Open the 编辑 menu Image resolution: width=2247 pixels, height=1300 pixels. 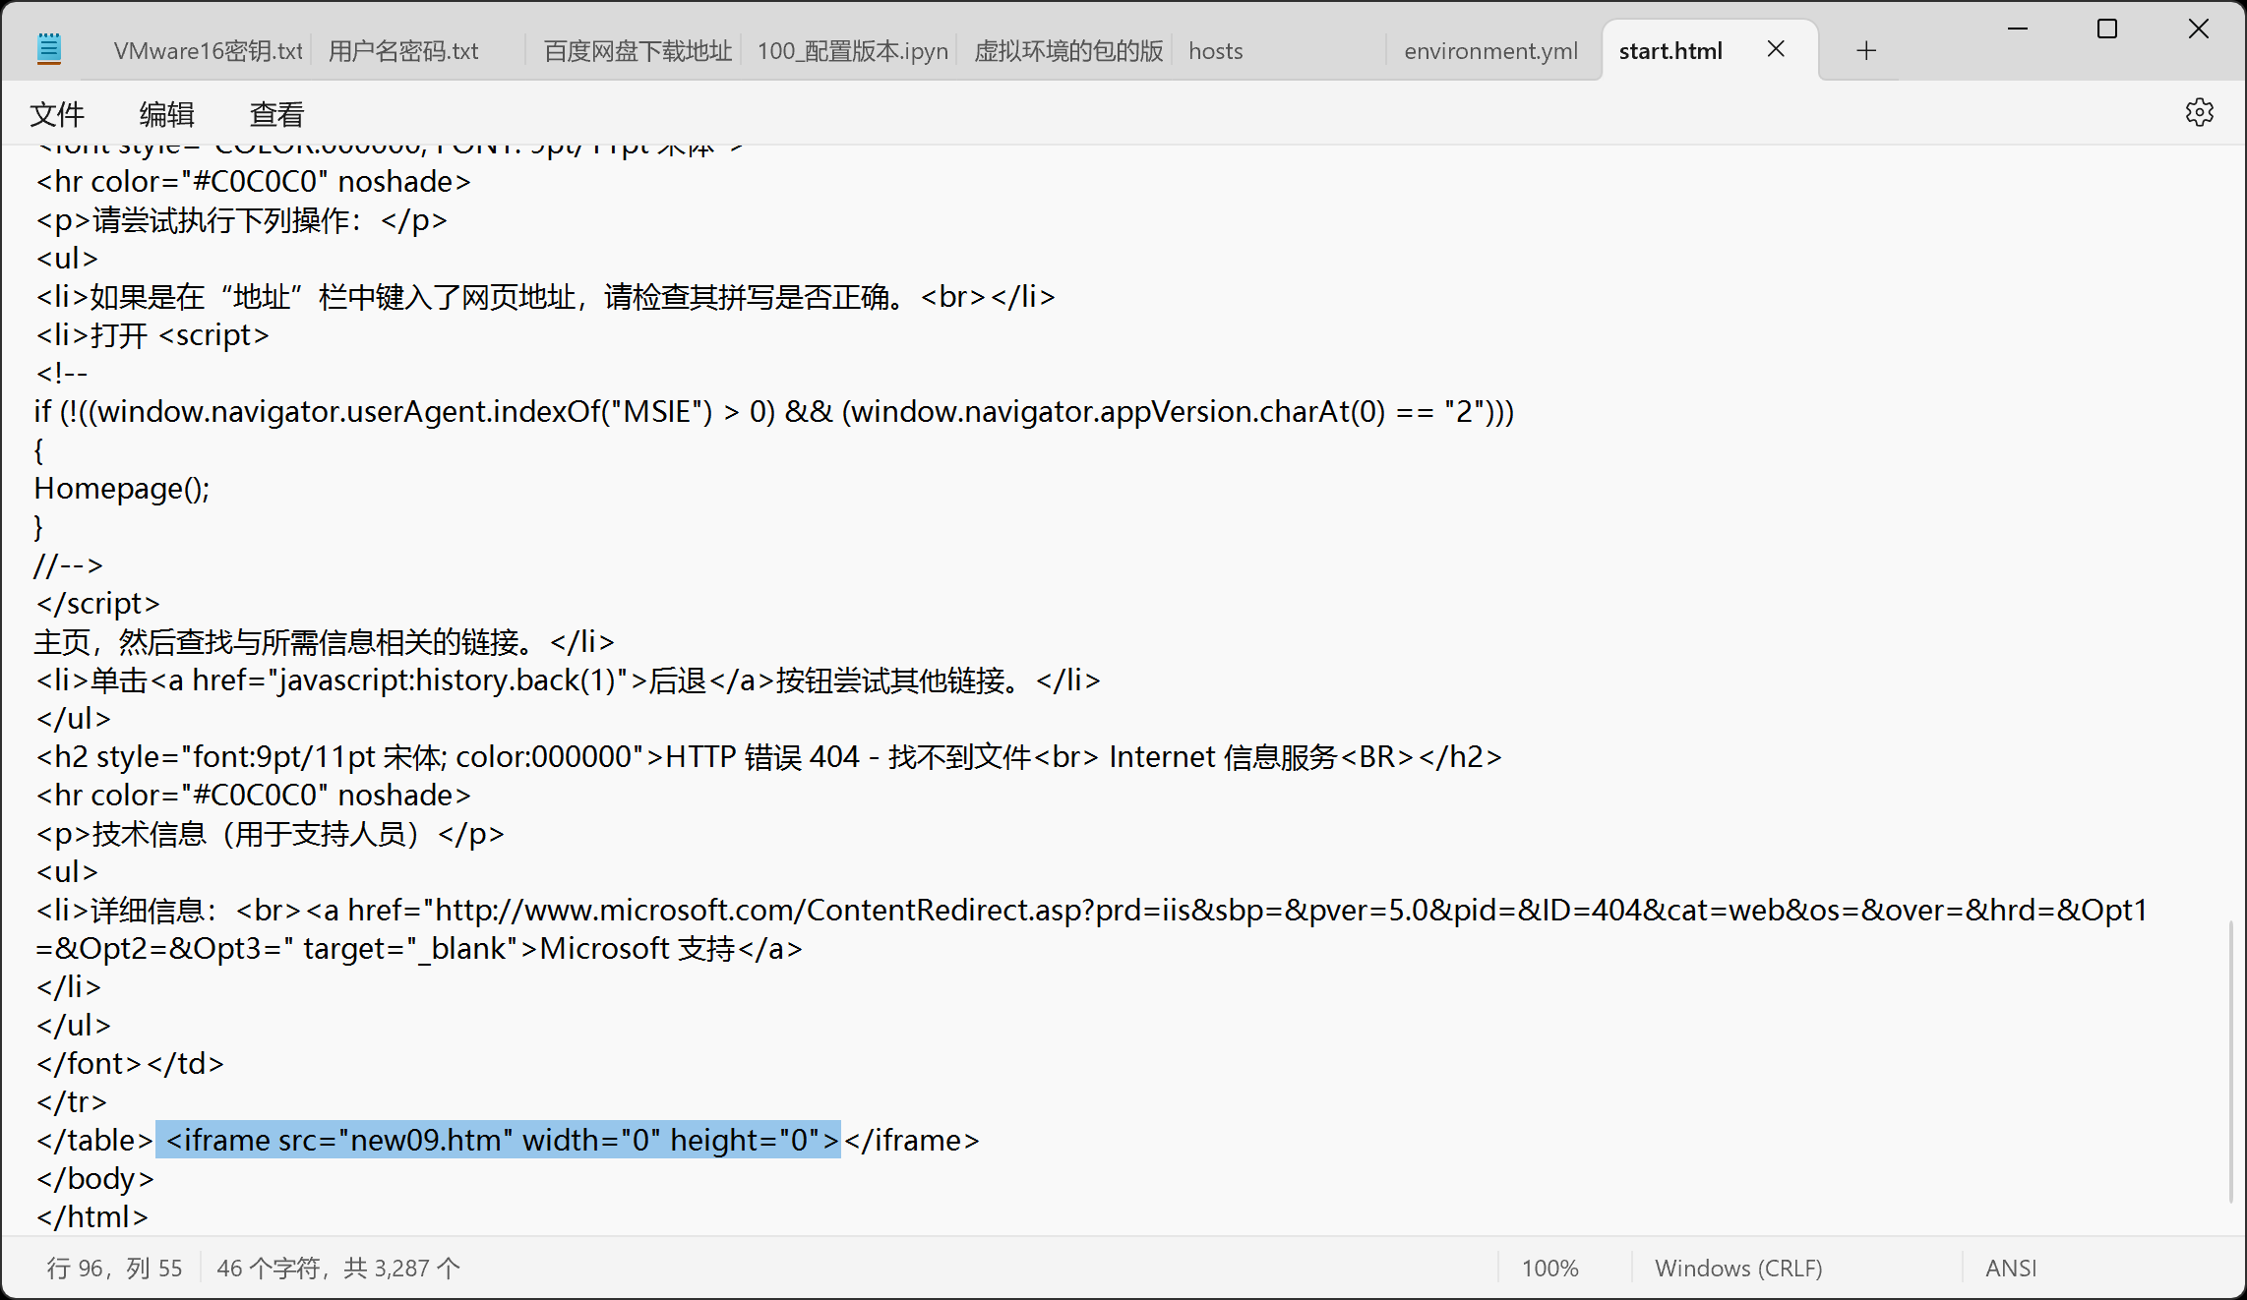click(166, 114)
